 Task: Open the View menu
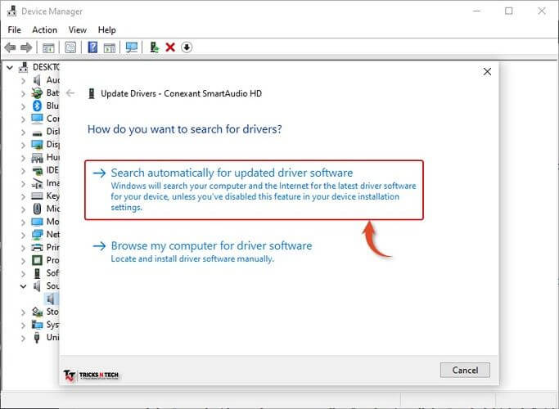click(78, 30)
